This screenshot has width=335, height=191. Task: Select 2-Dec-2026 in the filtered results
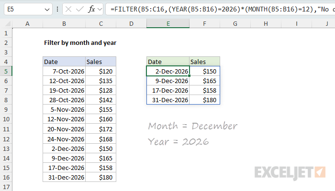(x=168, y=71)
